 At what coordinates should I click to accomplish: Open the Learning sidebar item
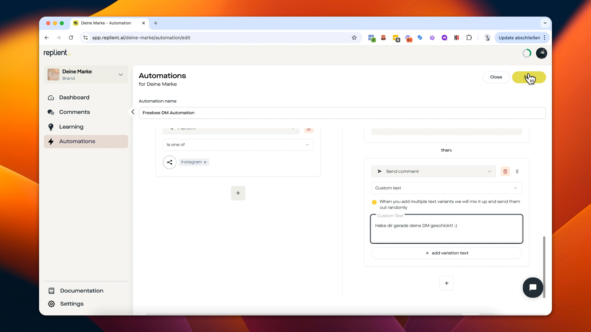tap(71, 127)
